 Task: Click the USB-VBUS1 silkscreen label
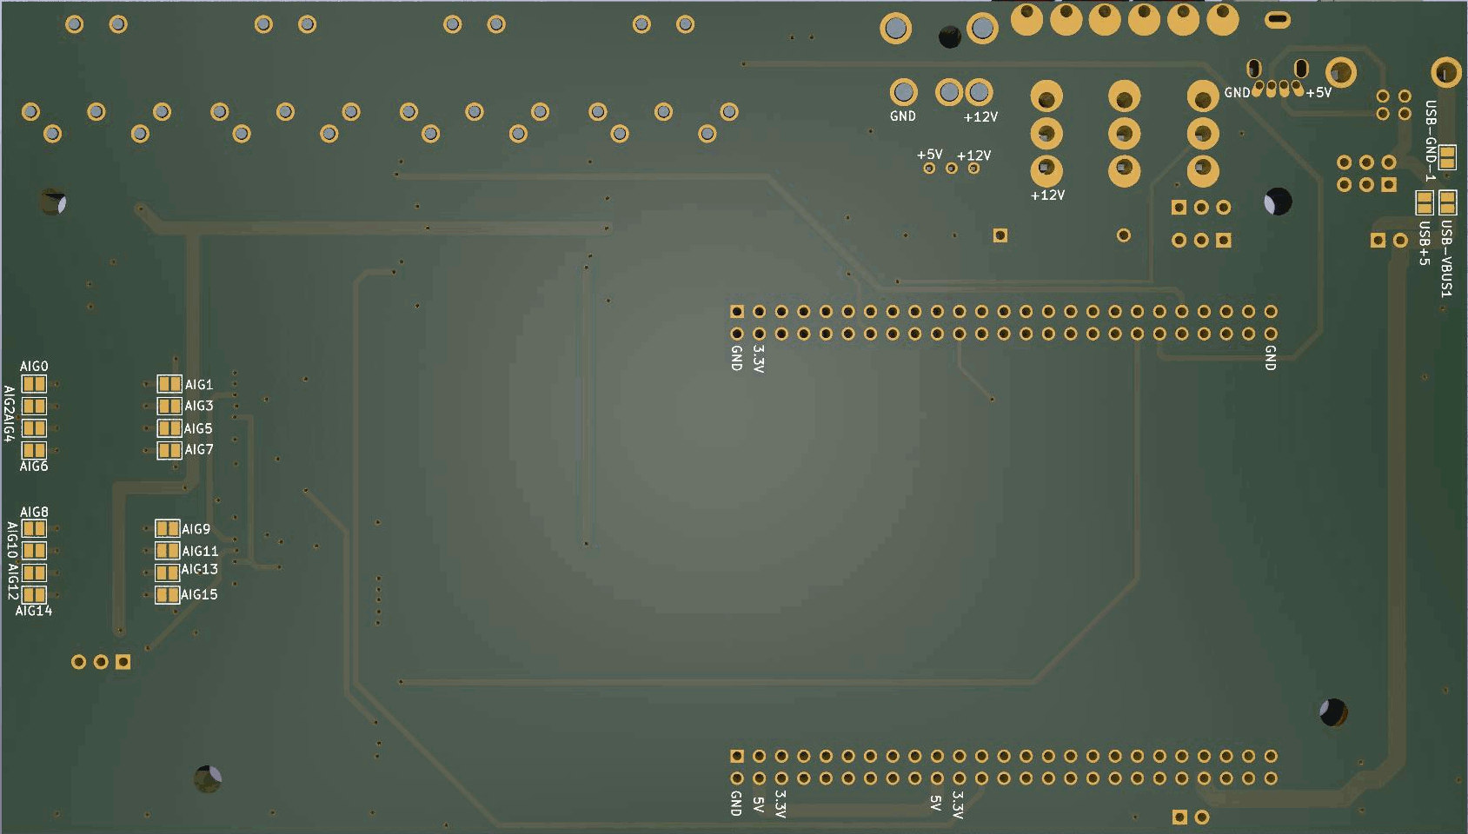tap(1446, 258)
